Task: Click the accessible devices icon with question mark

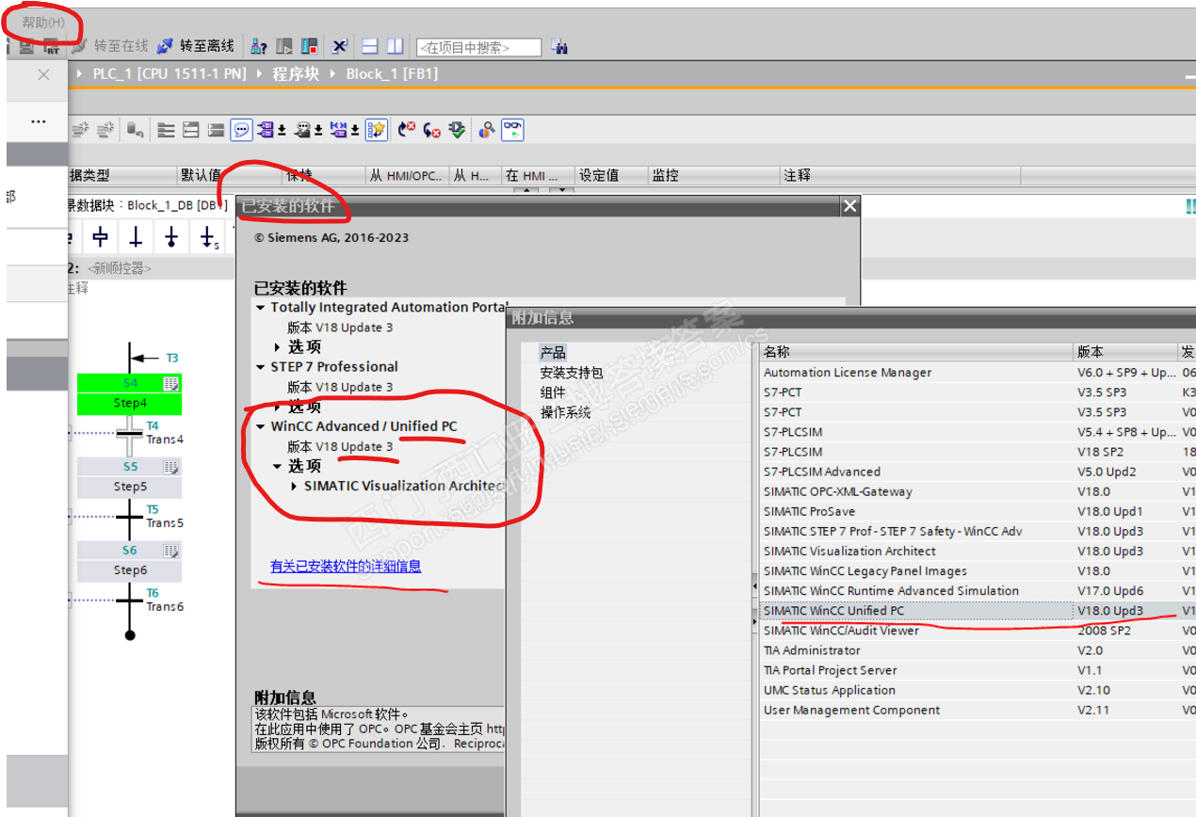Action: (258, 46)
